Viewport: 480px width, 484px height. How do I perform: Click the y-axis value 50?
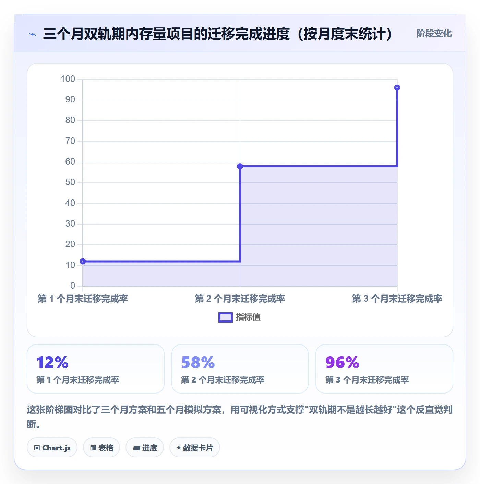coord(70,182)
